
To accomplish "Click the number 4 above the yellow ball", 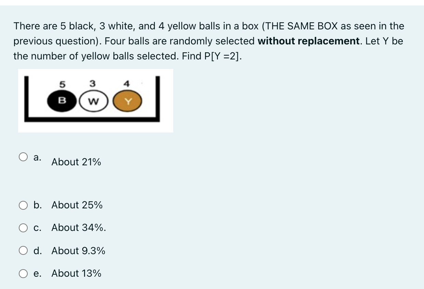I will click(126, 83).
